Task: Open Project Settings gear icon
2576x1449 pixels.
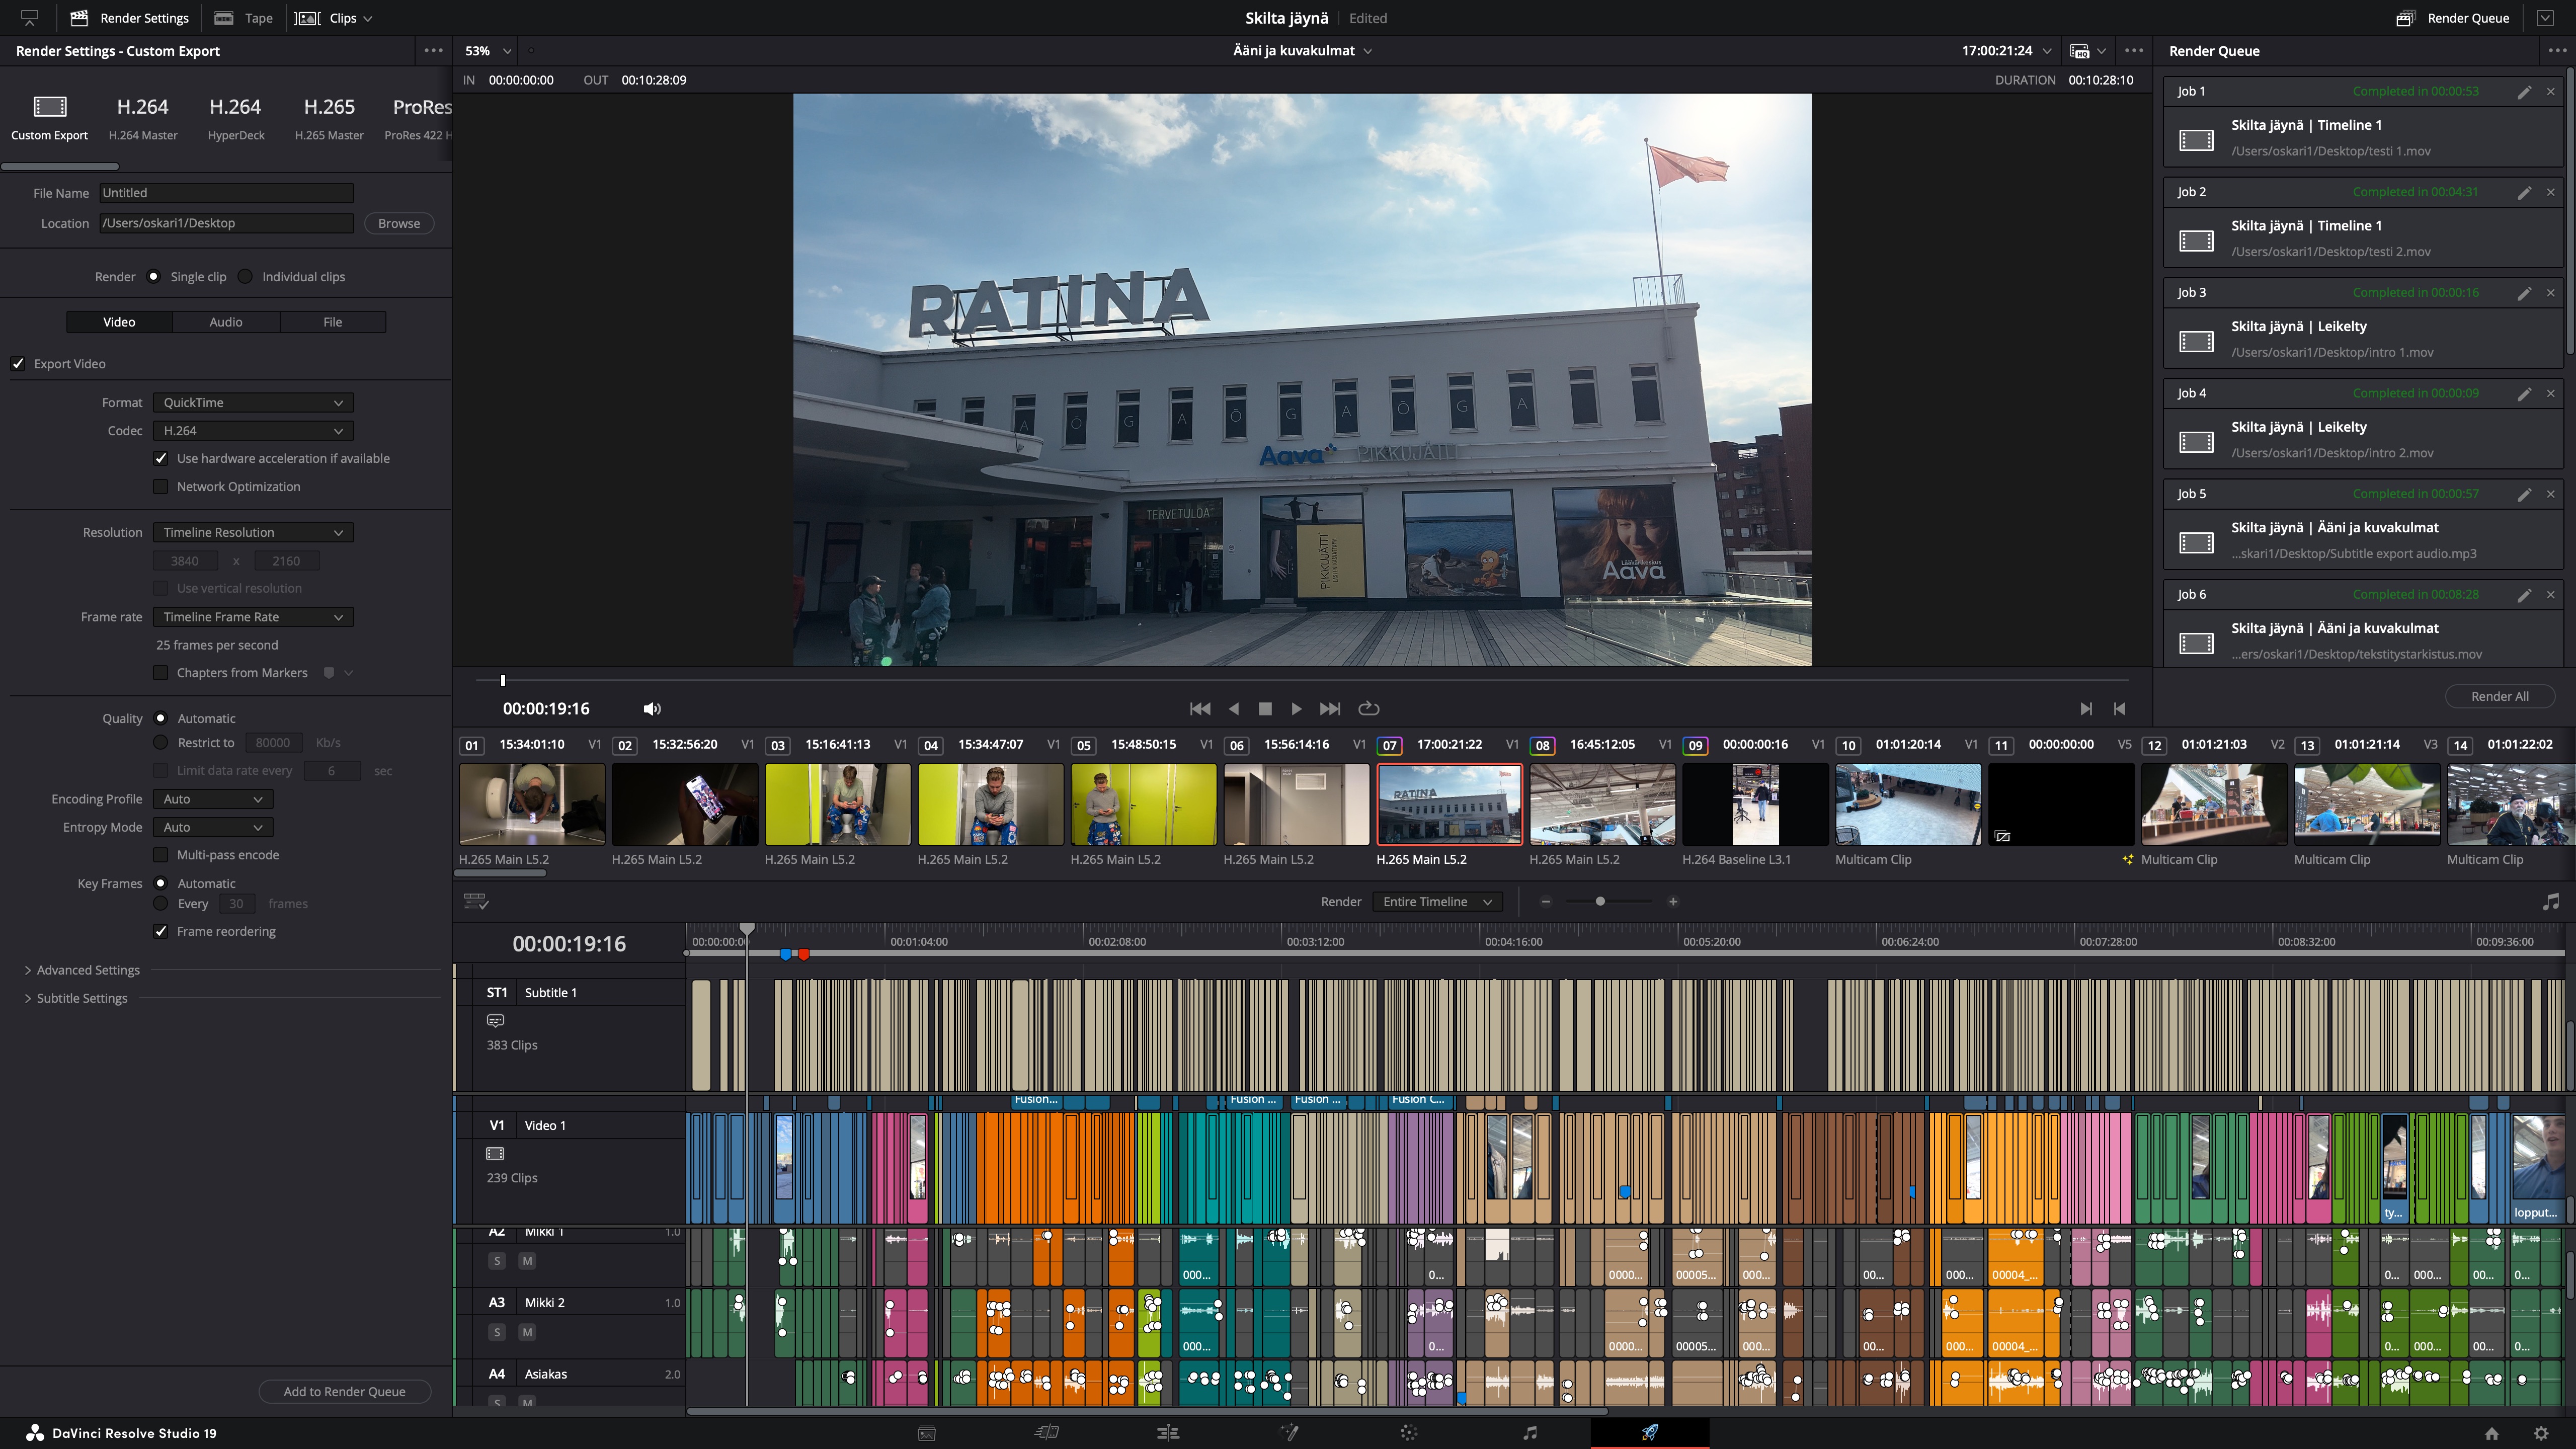Action: 2541,1433
